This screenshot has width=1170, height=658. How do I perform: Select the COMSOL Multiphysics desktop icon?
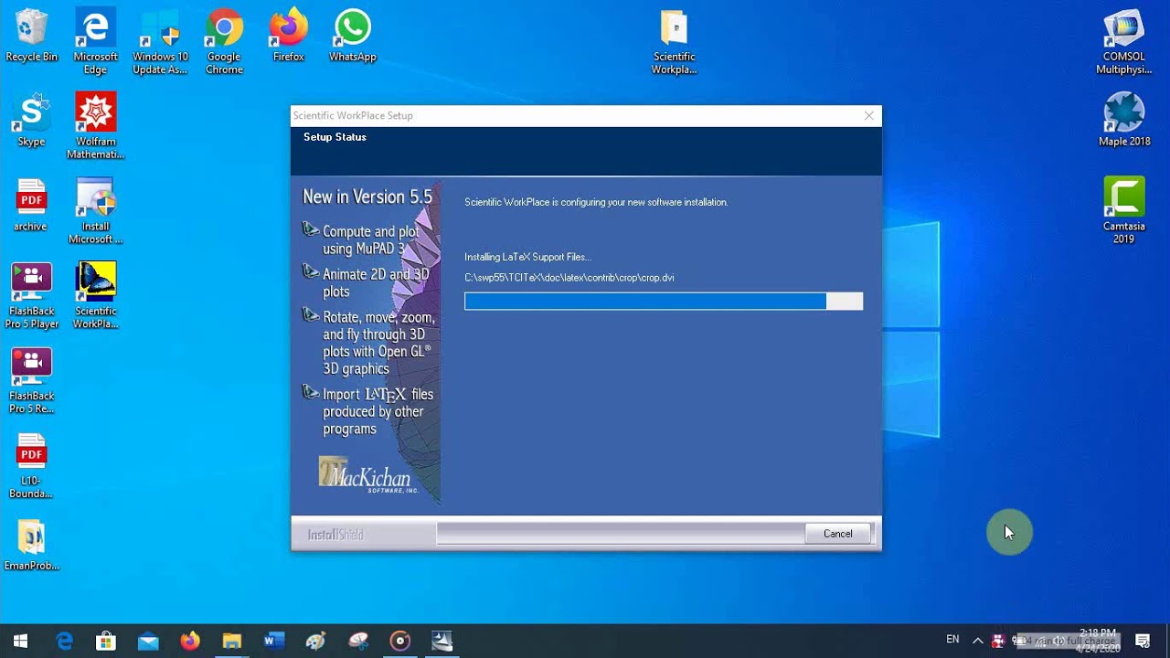(1123, 42)
